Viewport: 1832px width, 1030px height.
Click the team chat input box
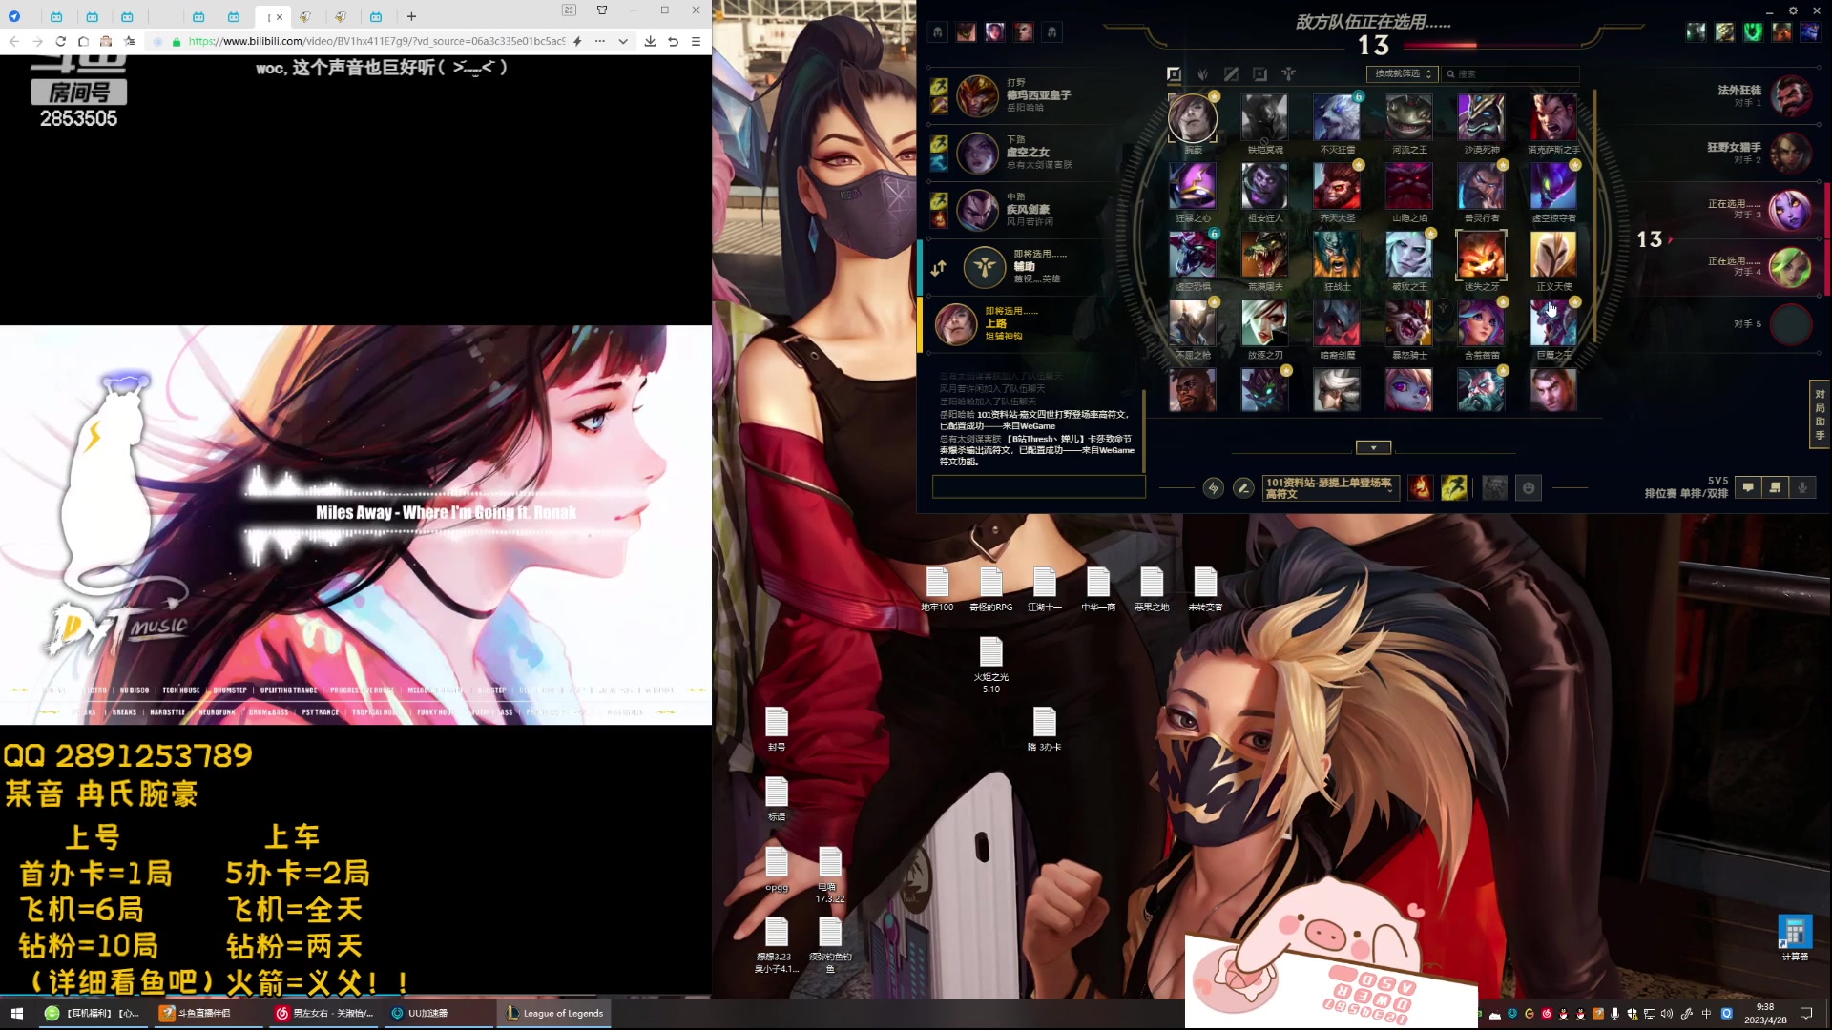[1038, 486]
